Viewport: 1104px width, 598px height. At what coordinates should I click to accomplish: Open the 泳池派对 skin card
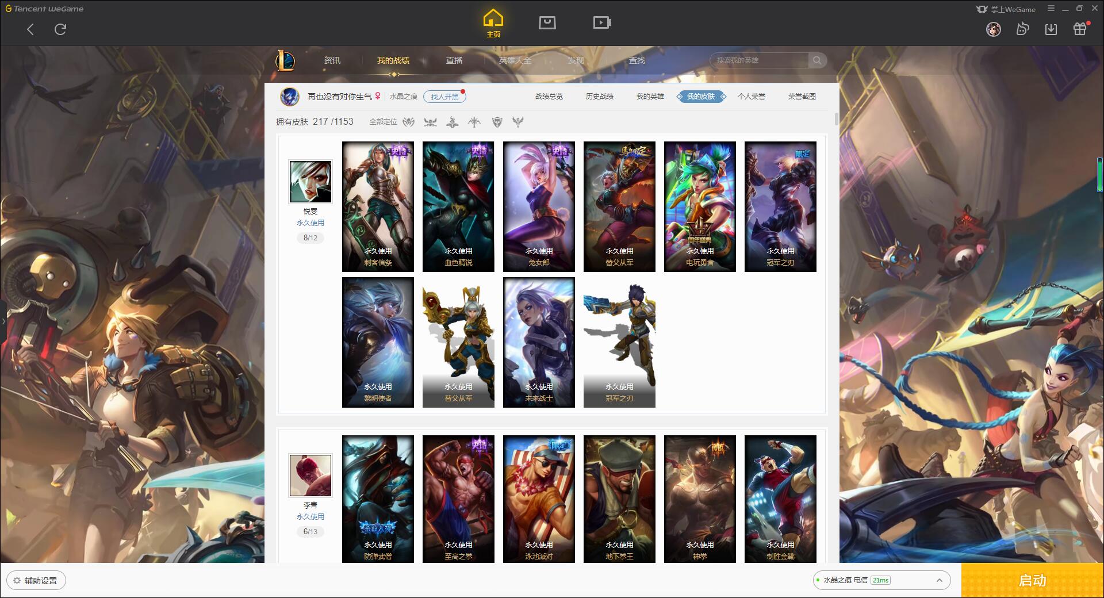[x=539, y=499]
